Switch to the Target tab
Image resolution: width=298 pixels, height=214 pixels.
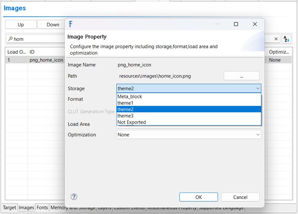[x=9, y=208]
